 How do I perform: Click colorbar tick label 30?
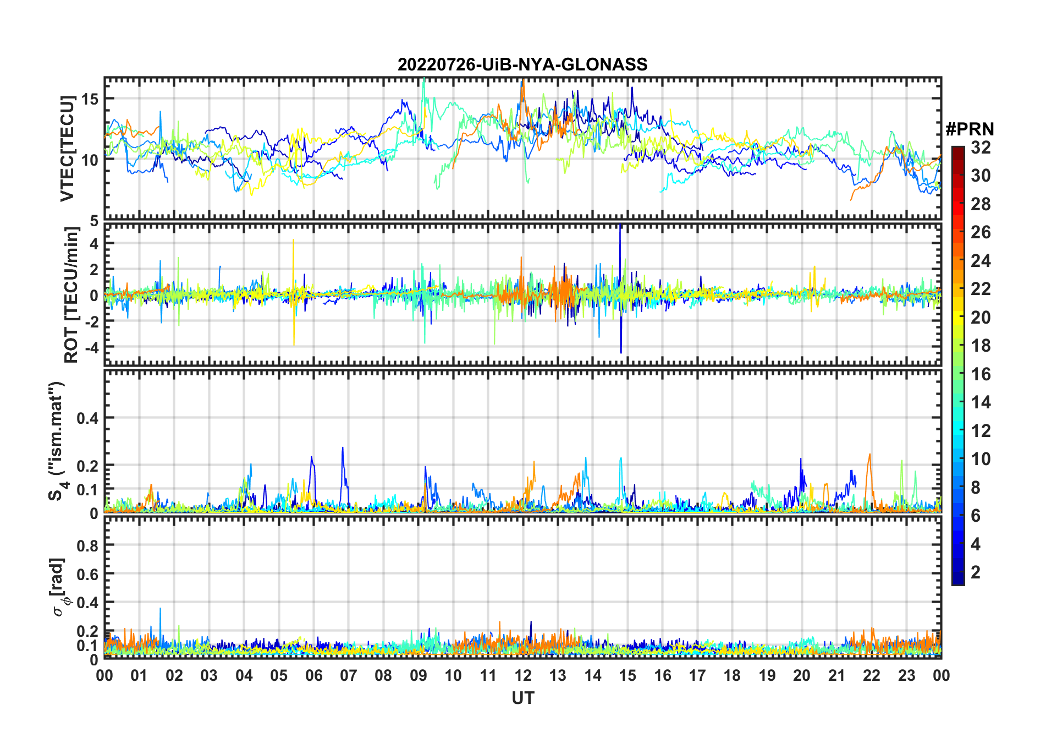tap(981, 176)
